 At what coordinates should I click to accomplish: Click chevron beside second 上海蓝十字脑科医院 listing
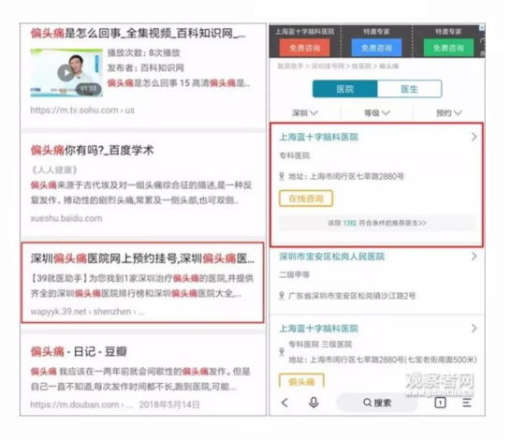pos(474,328)
